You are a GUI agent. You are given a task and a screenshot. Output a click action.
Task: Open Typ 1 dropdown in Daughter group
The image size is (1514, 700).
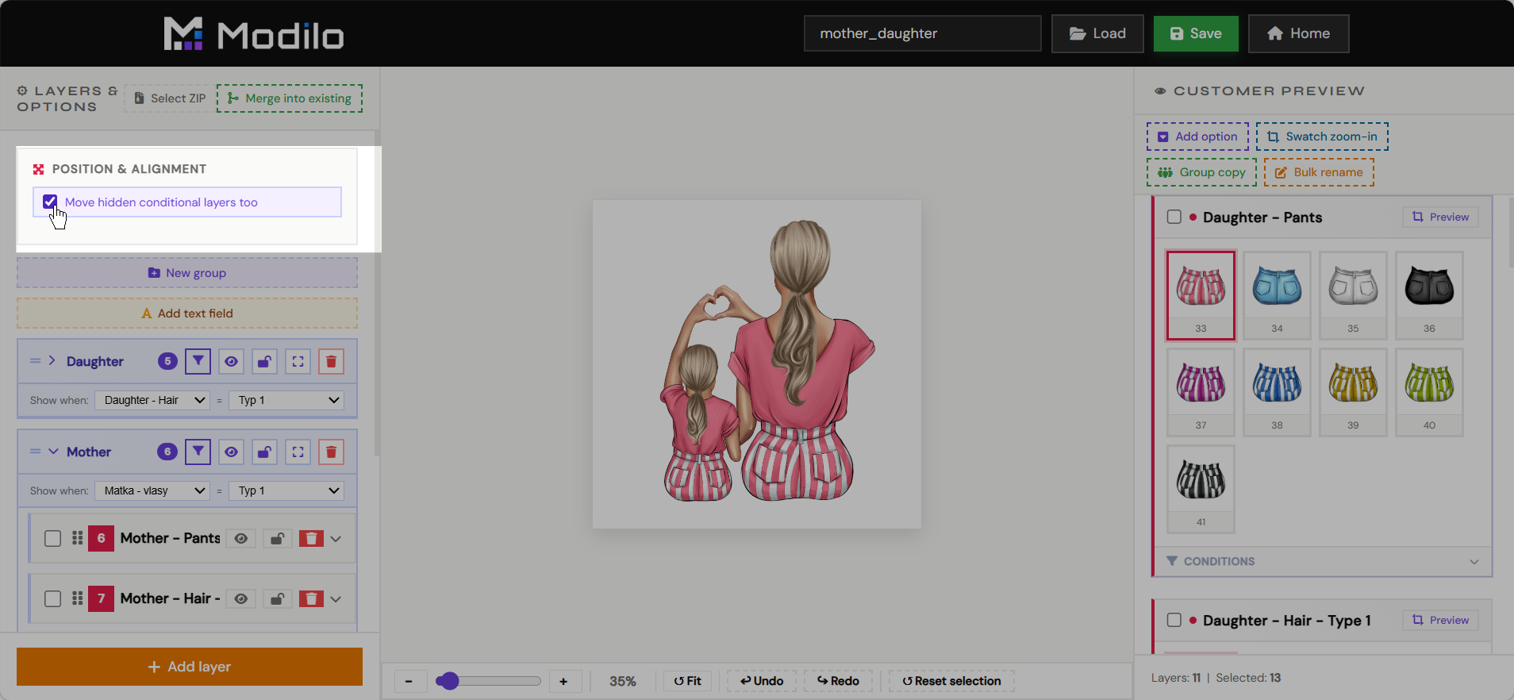coord(286,400)
